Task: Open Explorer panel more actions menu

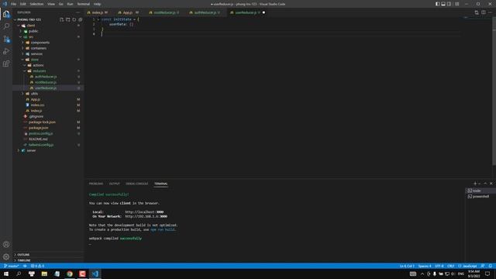Action: (77, 12)
